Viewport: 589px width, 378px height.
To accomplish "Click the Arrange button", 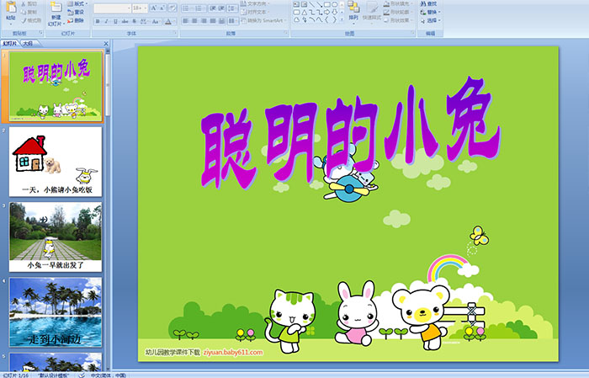I will [x=353, y=11].
